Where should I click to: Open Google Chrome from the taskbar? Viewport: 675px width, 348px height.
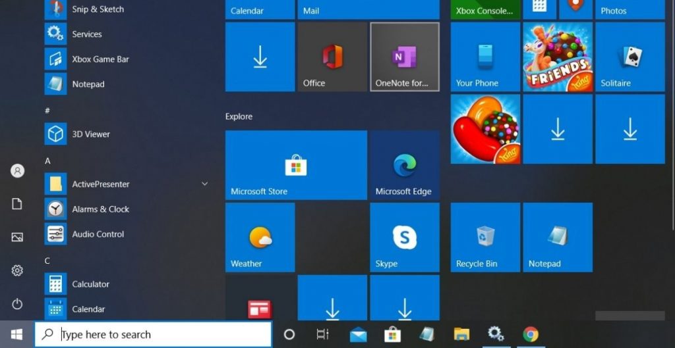[x=531, y=334]
